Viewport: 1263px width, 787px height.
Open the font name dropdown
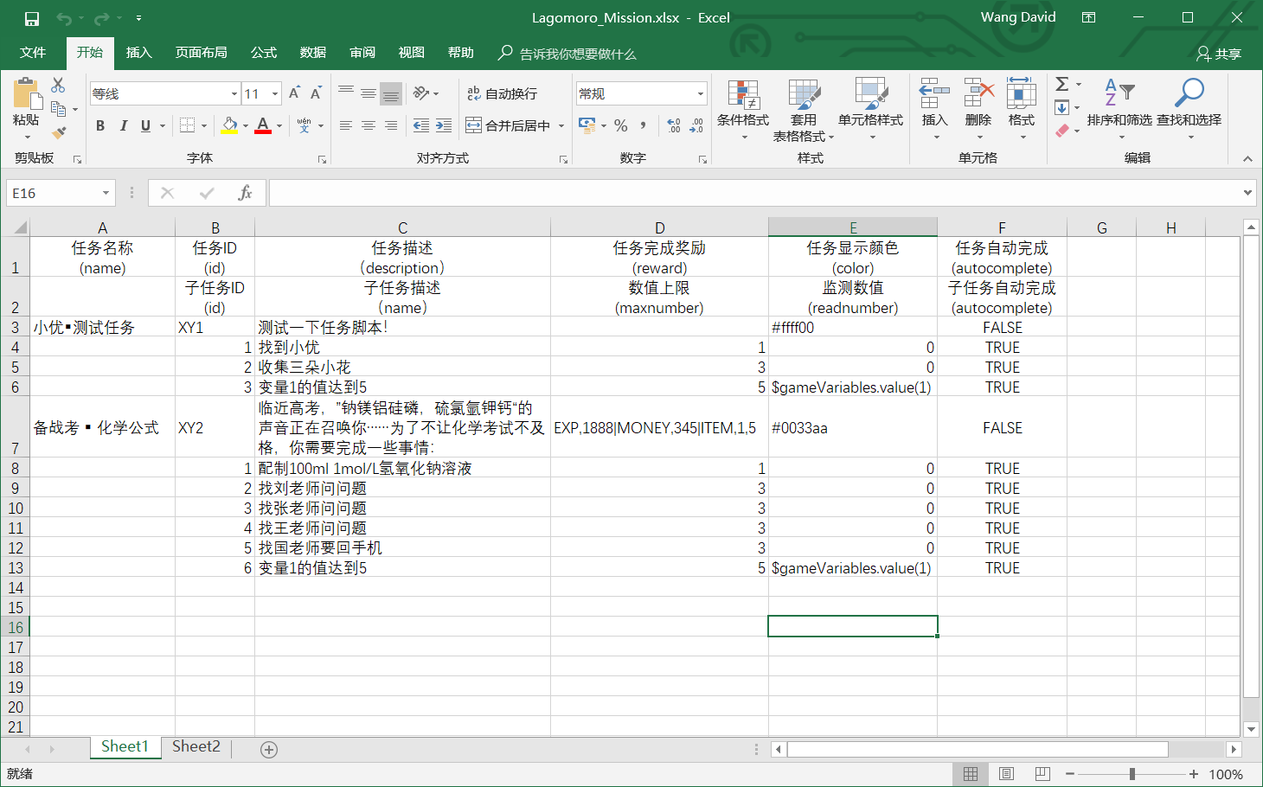click(234, 93)
